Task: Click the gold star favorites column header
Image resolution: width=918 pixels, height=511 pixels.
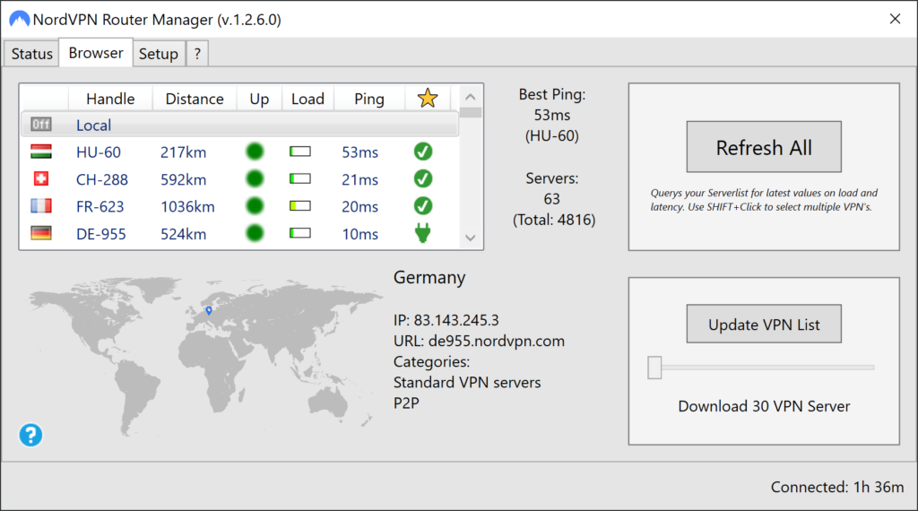Action: [x=428, y=99]
